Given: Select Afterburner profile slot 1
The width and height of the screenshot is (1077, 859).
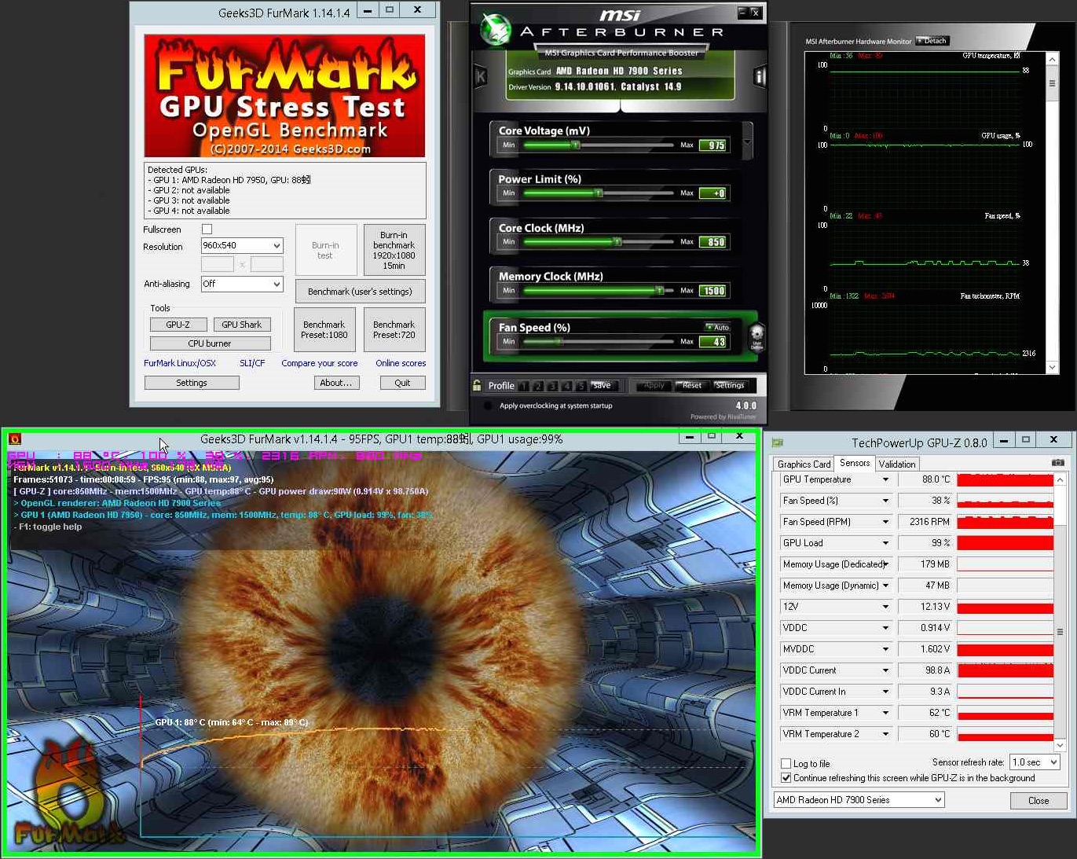Looking at the screenshot, I should (x=523, y=386).
